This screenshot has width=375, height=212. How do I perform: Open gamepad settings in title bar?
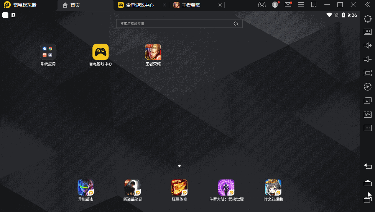tap(262, 5)
